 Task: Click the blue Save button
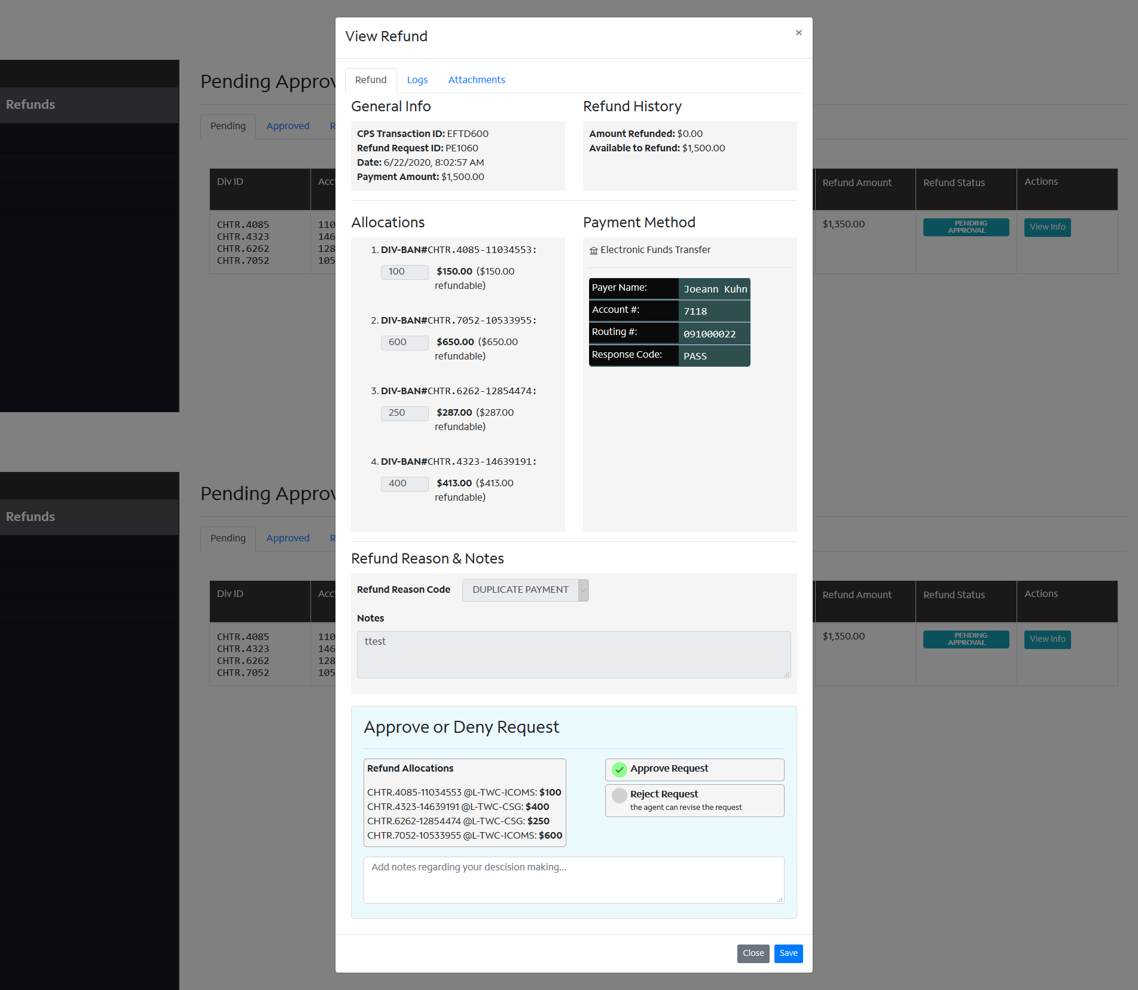(x=788, y=953)
